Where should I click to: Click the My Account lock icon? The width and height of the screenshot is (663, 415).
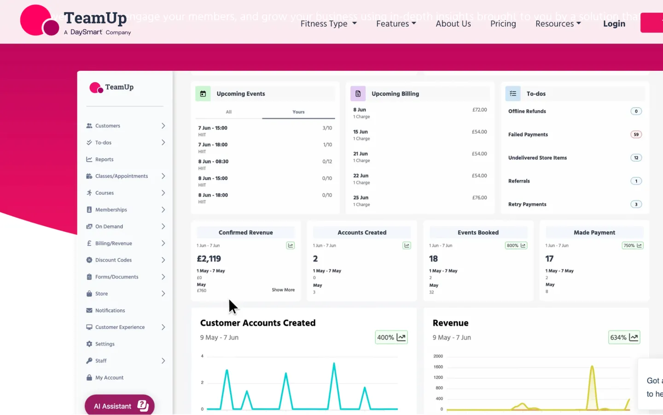(89, 377)
